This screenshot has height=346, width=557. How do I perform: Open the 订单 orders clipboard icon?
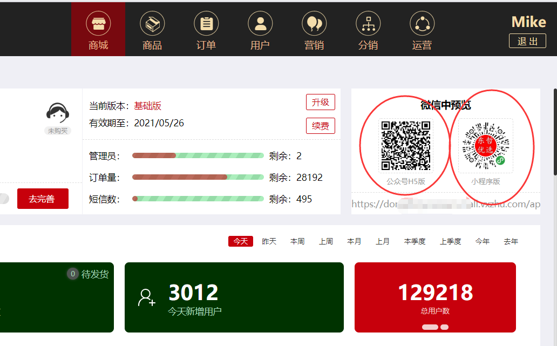pyautogui.click(x=206, y=24)
